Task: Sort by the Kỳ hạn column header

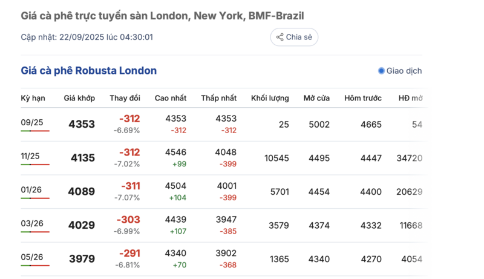Action: 33,98
